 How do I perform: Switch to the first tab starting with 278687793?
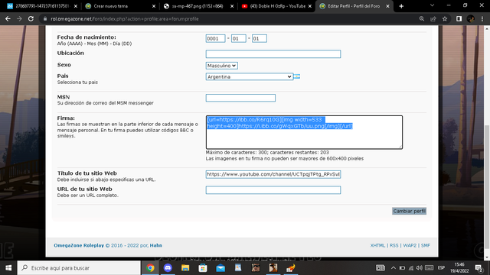[x=42, y=6]
